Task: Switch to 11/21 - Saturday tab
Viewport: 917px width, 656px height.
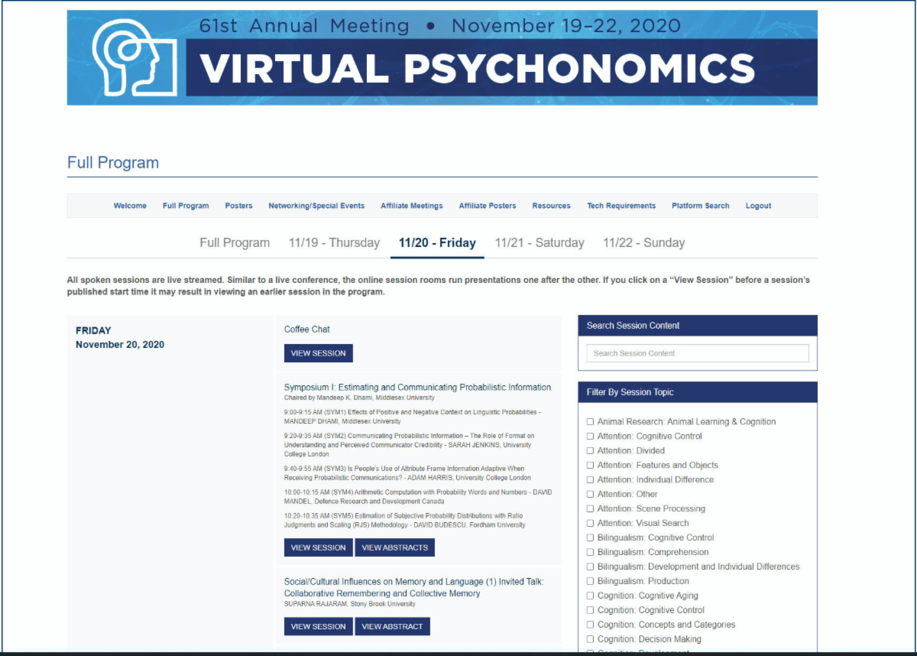Action: point(540,243)
